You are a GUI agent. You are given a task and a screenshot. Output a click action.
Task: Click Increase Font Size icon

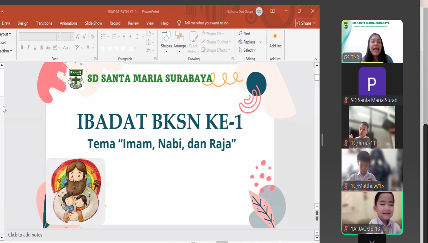(x=78, y=37)
